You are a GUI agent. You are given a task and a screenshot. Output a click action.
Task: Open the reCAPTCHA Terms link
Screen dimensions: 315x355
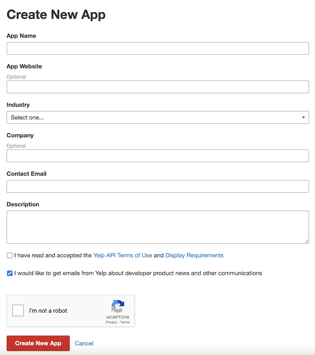[x=125, y=321]
